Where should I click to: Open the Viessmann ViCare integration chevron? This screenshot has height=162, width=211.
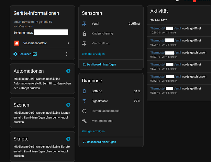(x=68, y=43)
